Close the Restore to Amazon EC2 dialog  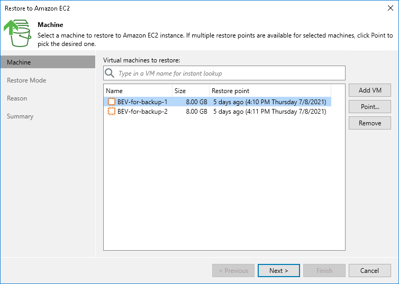391,8
